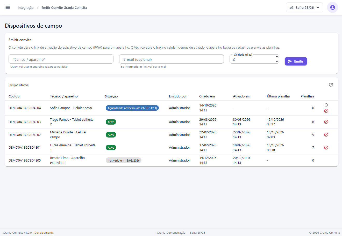The width and height of the screenshot is (342, 236).
Task: Open the Safra 25/26 season selector
Action: (304, 7)
